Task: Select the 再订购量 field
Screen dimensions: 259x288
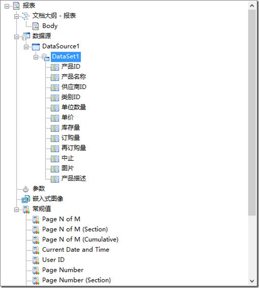Action: tap(74, 148)
